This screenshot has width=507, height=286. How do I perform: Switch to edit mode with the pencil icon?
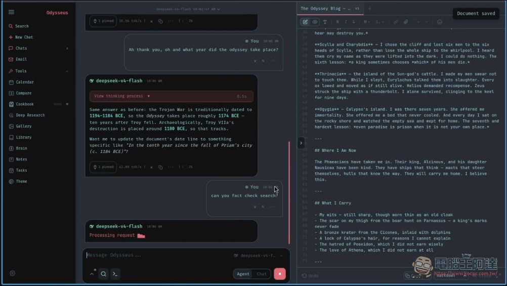pos(305,22)
